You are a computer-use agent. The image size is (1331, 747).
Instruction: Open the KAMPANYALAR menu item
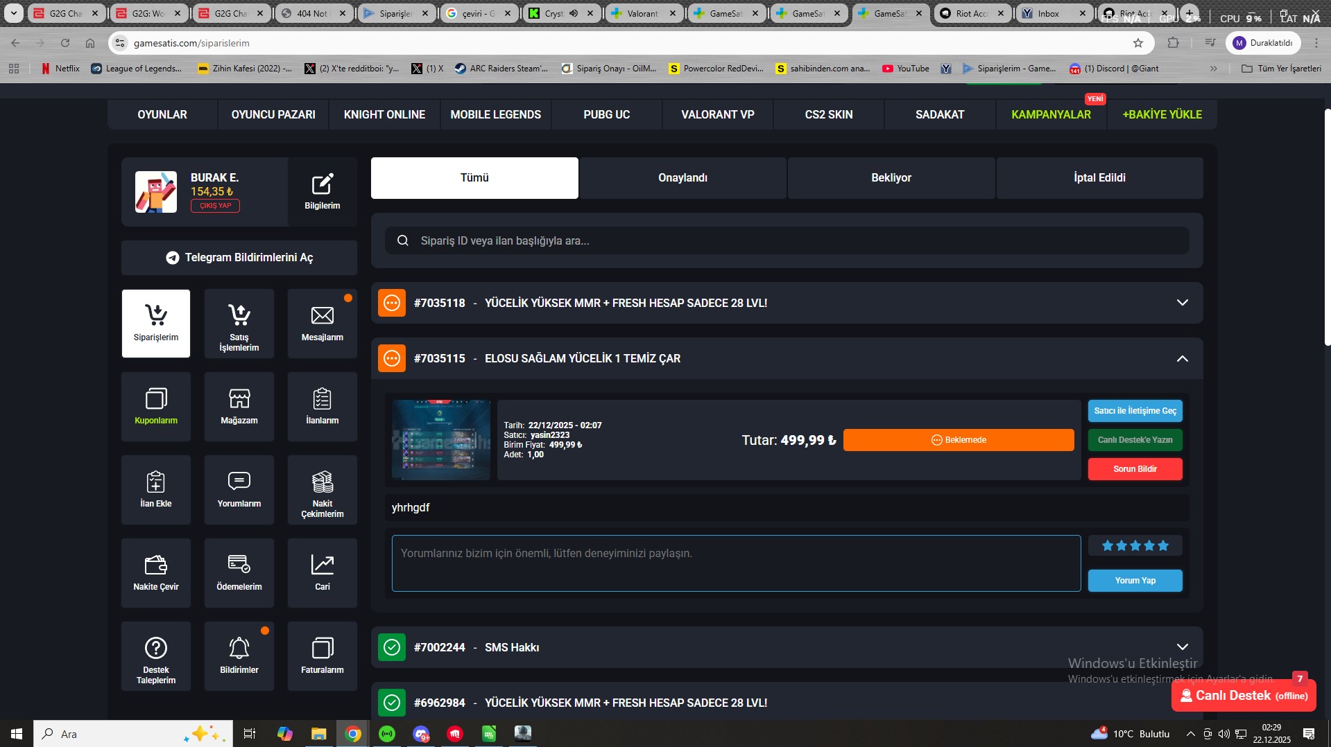(1051, 115)
